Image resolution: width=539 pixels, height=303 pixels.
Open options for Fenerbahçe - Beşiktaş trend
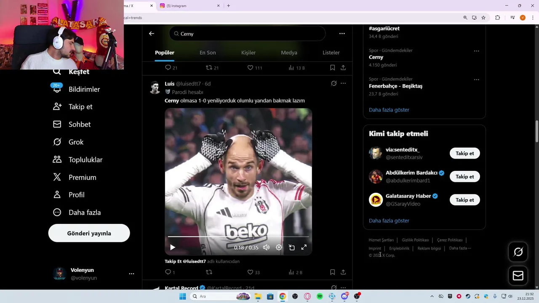click(476, 80)
